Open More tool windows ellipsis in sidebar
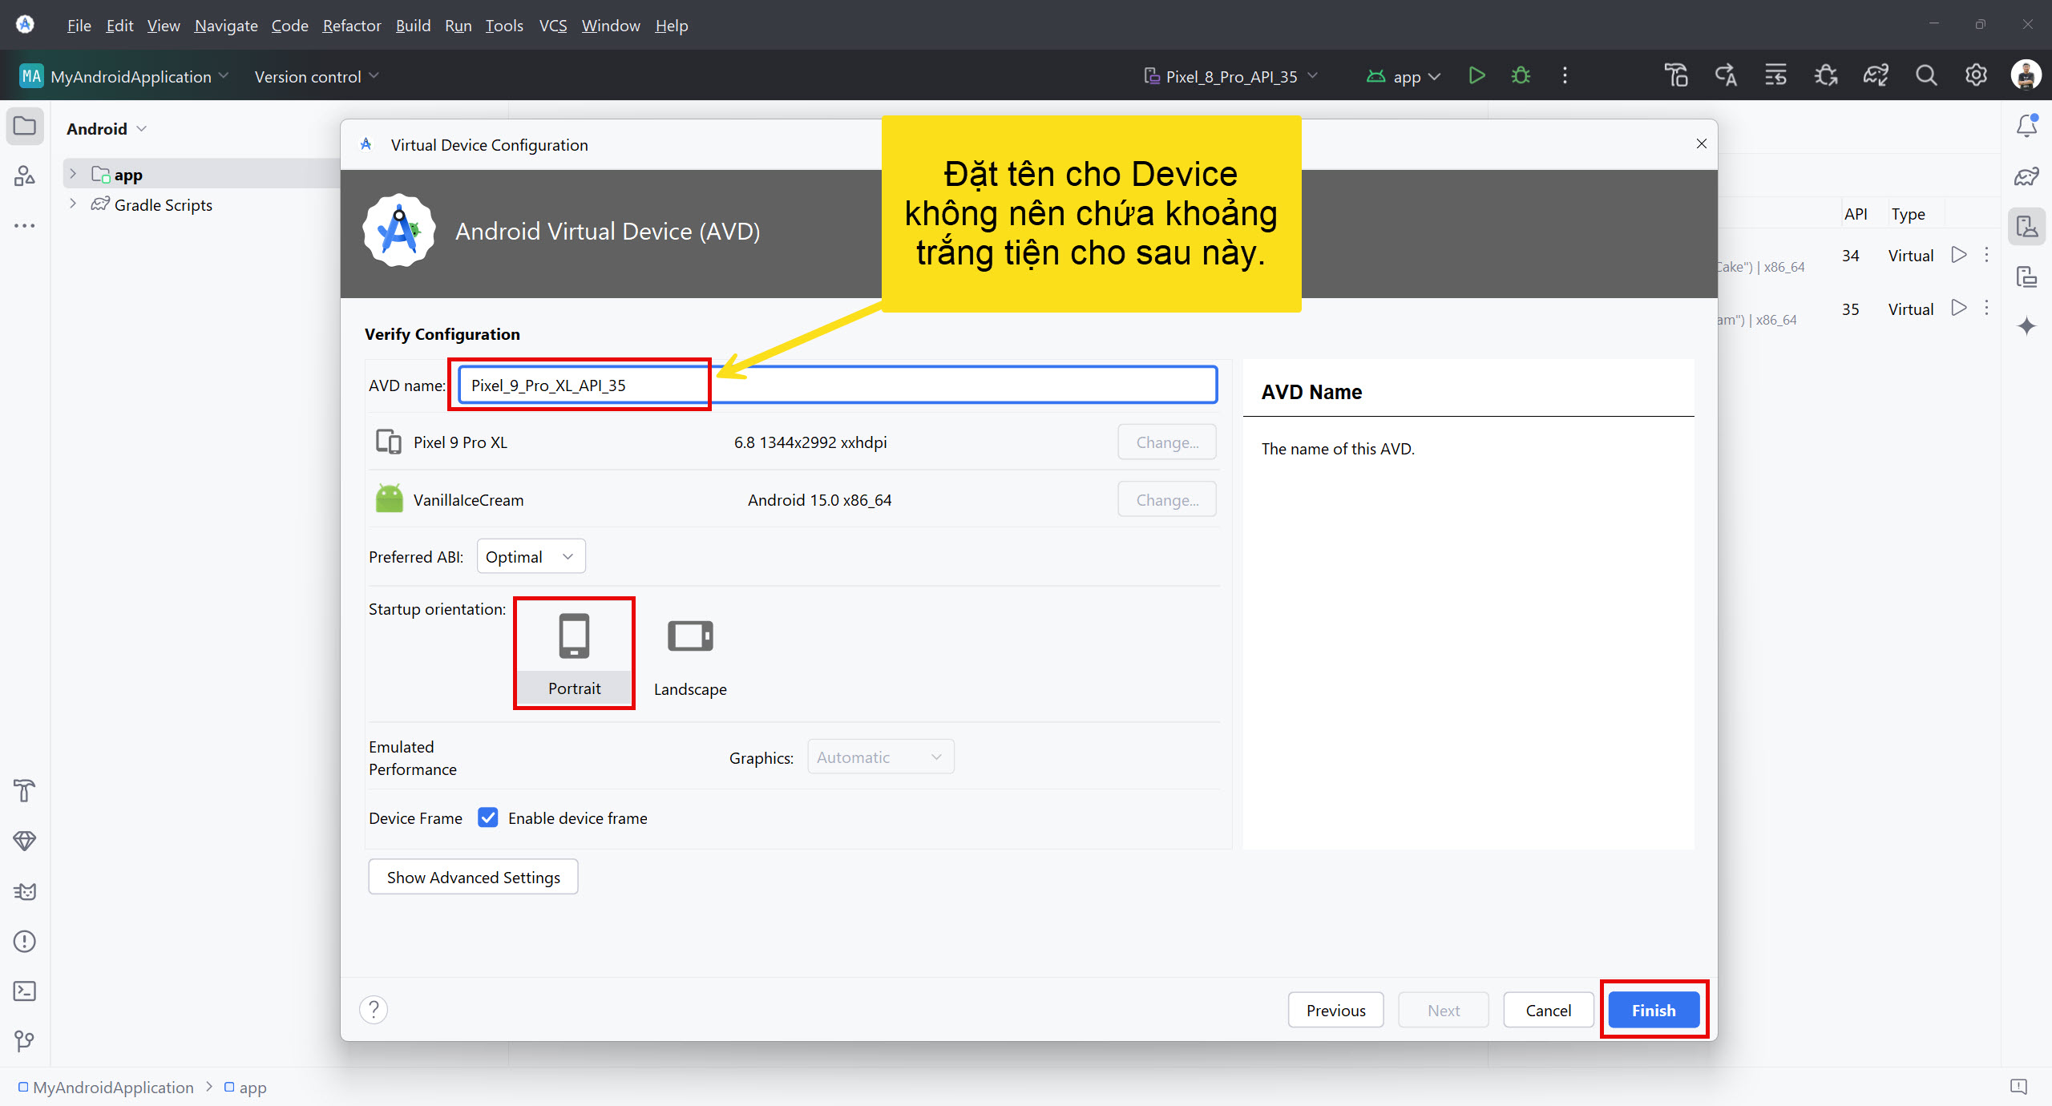 (x=25, y=226)
